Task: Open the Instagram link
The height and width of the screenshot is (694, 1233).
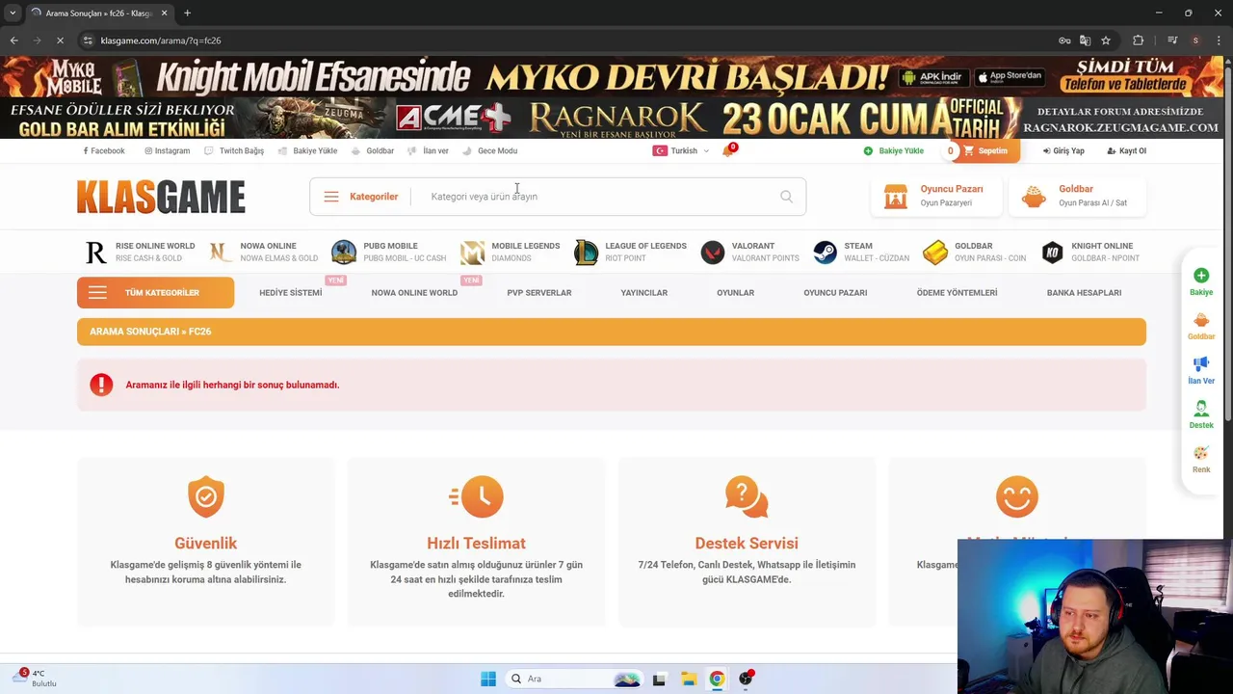Action: [168, 150]
